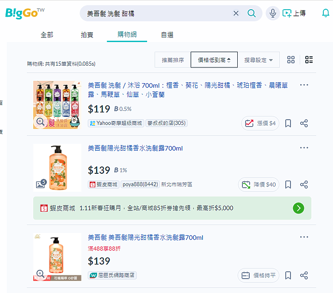Switch to grid view layout
Screen dimensions: 333x293
click(291, 60)
